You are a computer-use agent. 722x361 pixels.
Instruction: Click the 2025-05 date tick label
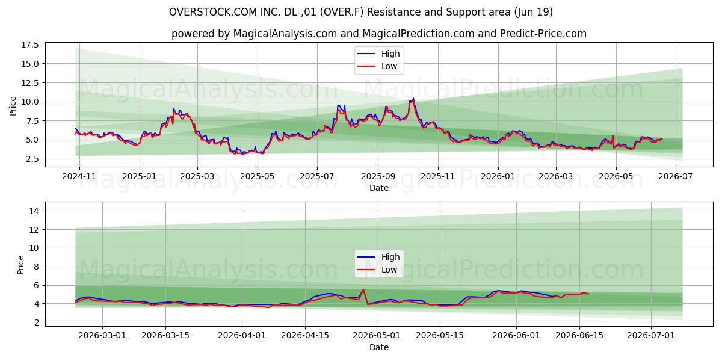[x=258, y=176]
